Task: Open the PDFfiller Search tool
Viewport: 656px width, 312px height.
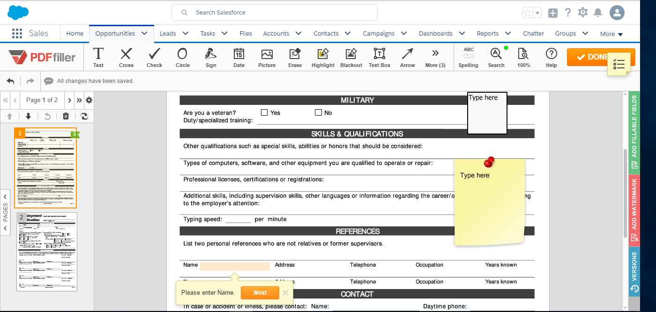Action: 496,58
